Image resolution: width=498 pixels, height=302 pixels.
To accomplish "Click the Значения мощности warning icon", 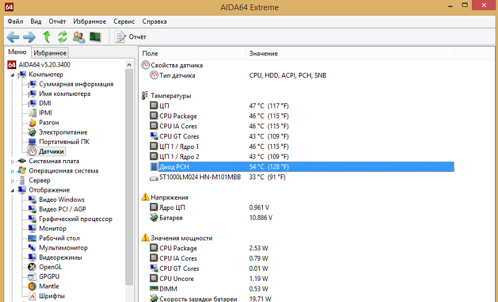I will coord(146,237).
